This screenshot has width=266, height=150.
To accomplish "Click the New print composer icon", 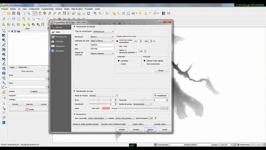I will point(23,13).
